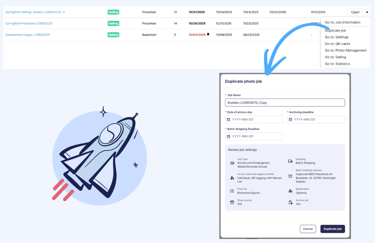Click the Preschool cell in Springfield Siblings row
The image size is (375, 243).
click(149, 12)
